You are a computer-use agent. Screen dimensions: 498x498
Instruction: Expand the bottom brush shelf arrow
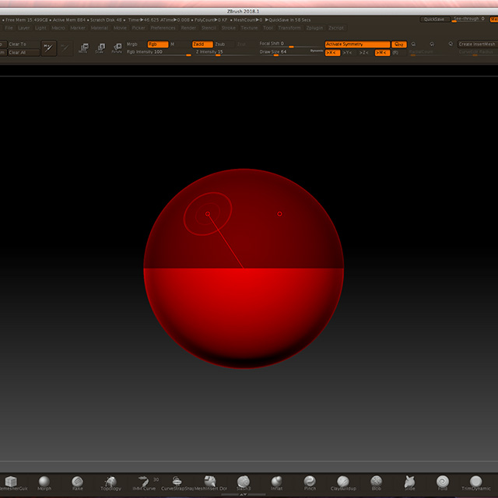(244, 495)
